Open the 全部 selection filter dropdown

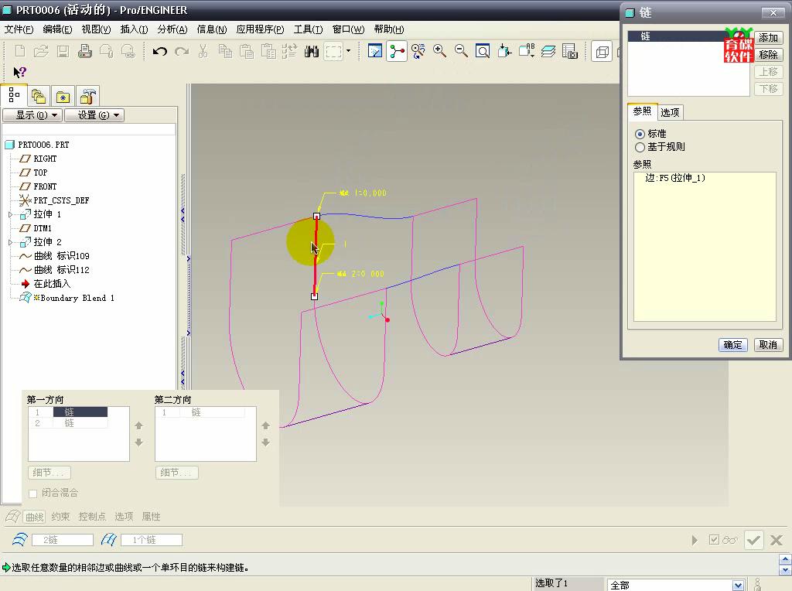pyautogui.click(x=738, y=585)
